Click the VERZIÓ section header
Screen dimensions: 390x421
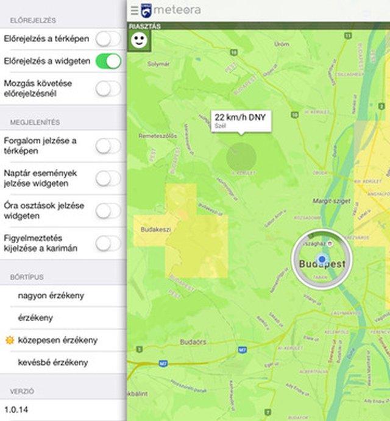22,392
